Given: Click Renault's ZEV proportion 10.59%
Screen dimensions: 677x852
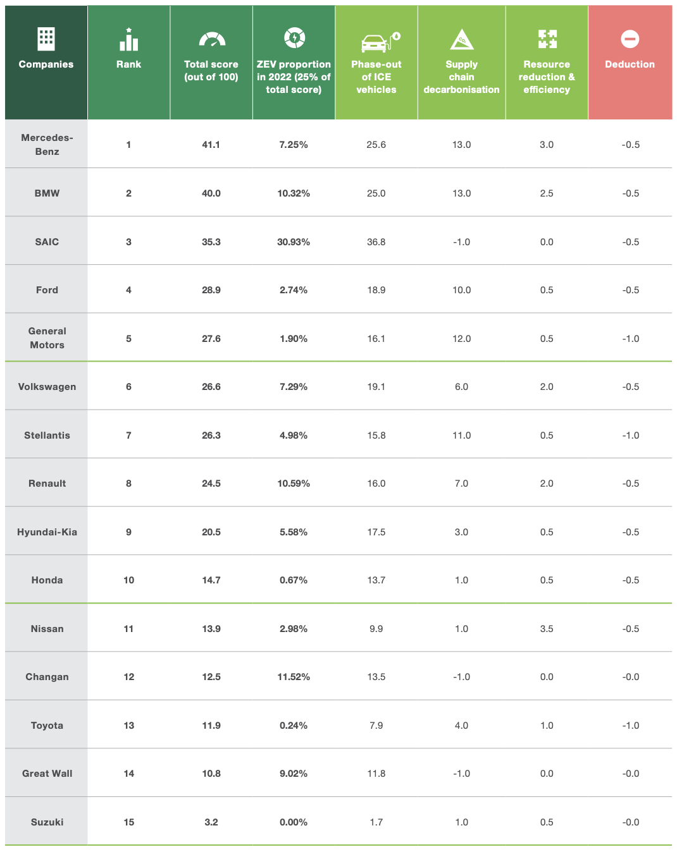Looking at the screenshot, I should click(x=294, y=484).
